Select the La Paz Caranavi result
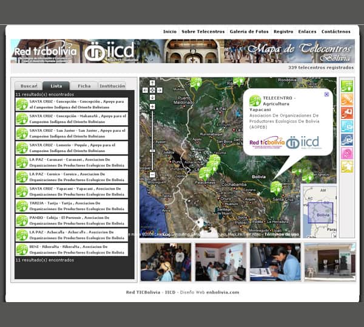 click(x=72, y=162)
